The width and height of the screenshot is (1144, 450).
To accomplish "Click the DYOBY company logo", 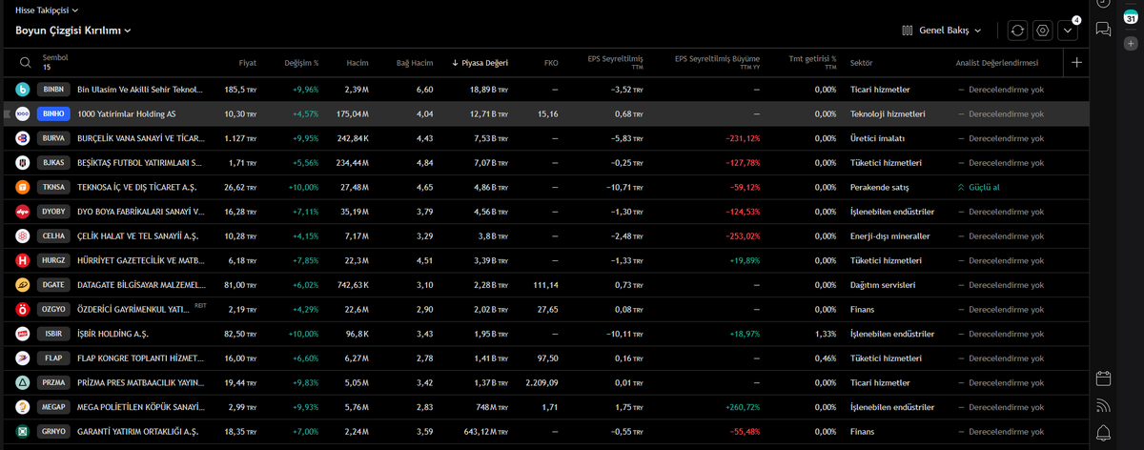I will (x=23, y=212).
